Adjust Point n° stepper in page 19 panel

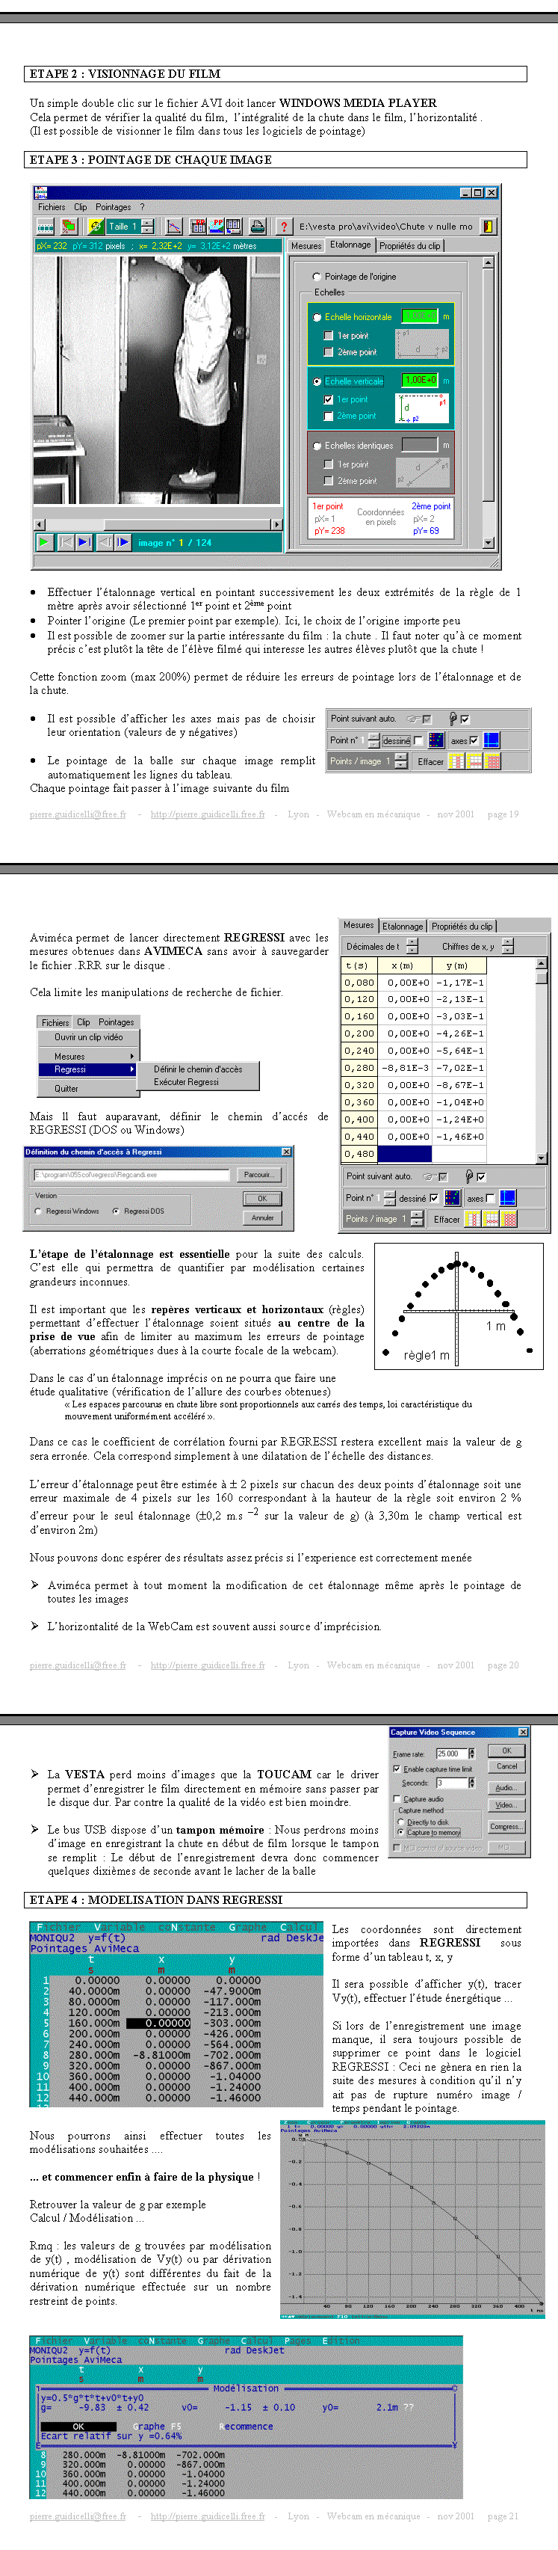374,740
